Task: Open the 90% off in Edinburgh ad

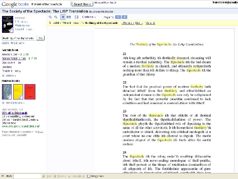Action: click(x=15, y=113)
